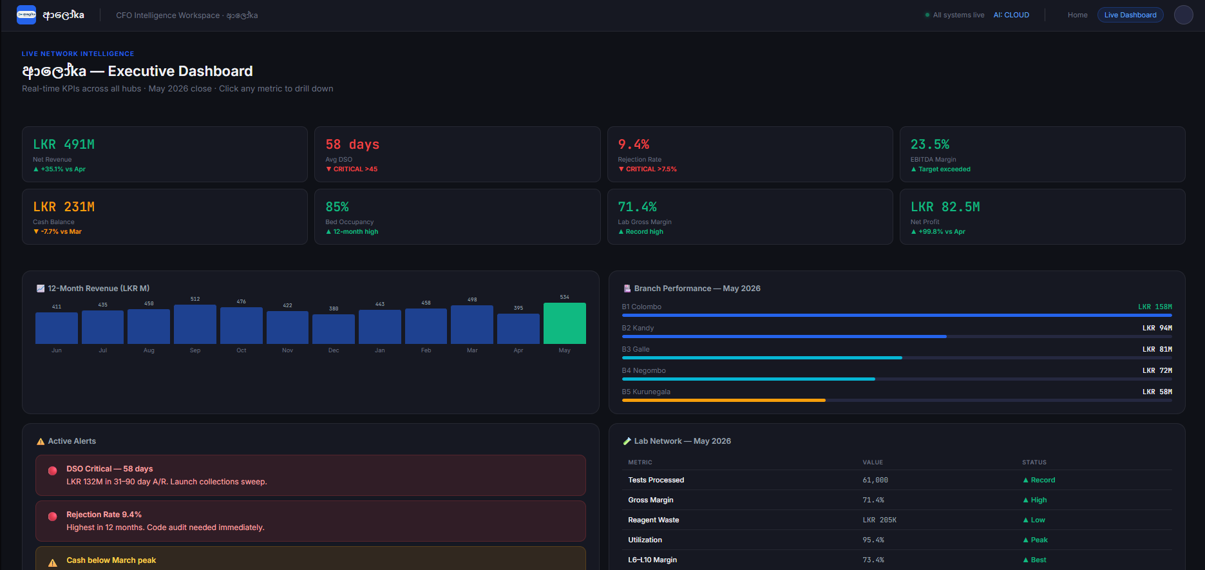Click the B1 Colombo progress bar
Viewport: 1205px width, 570px height.
click(897, 316)
